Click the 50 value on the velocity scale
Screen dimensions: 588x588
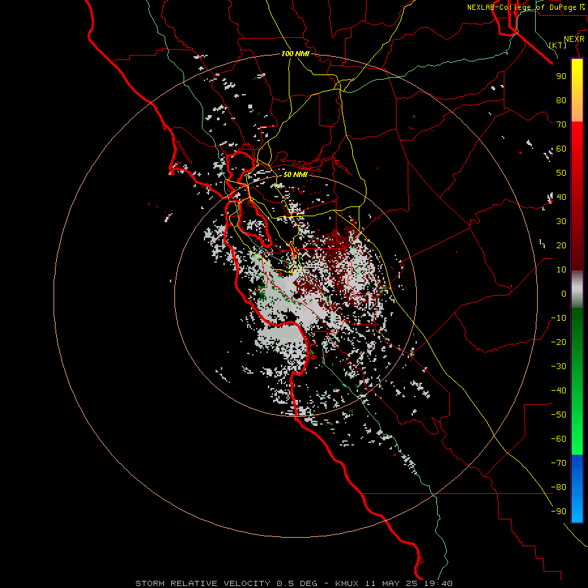[x=561, y=173]
